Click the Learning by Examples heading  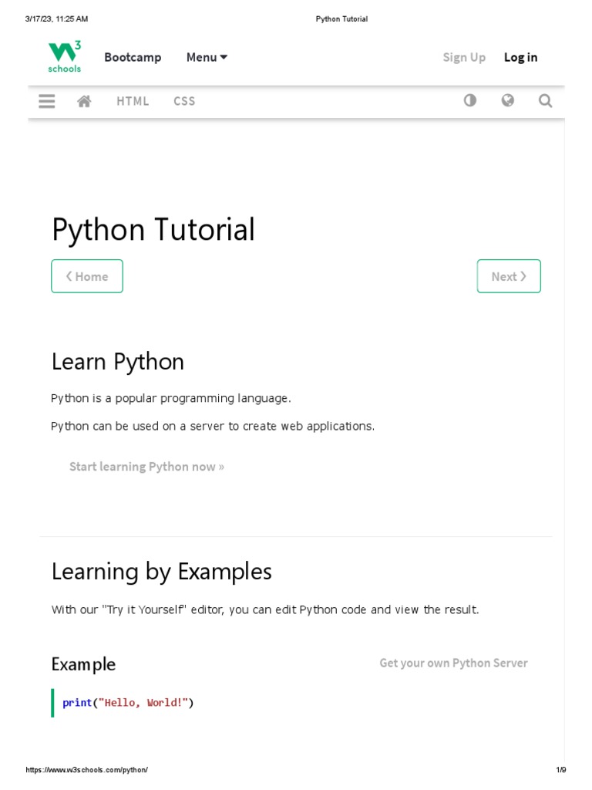point(161,572)
